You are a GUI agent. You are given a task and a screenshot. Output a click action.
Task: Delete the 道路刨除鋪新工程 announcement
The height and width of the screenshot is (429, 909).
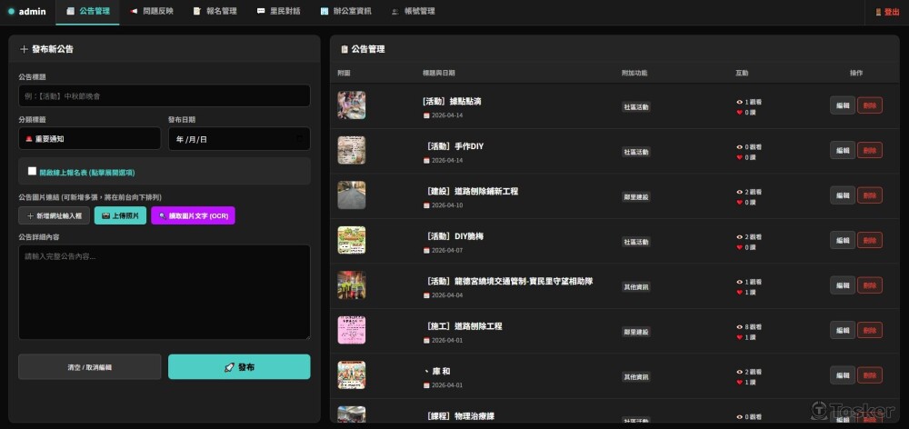870,195
